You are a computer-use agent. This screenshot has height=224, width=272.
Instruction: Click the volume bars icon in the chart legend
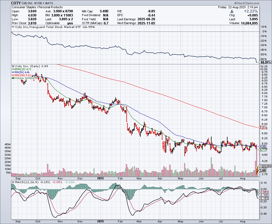click(13, 78)
